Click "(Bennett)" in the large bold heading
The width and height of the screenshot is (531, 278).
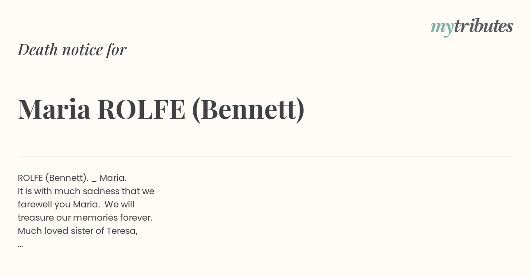[248, 109]
